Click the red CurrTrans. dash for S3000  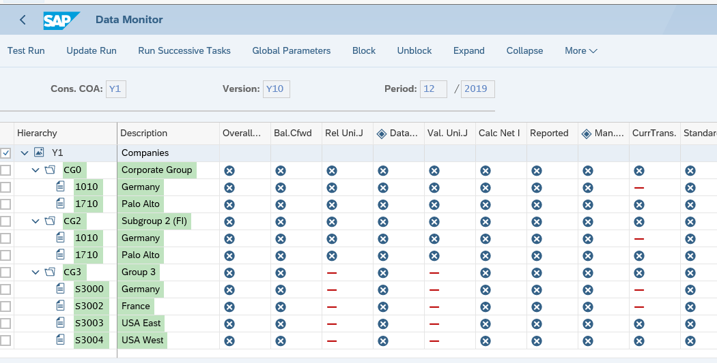639,289
